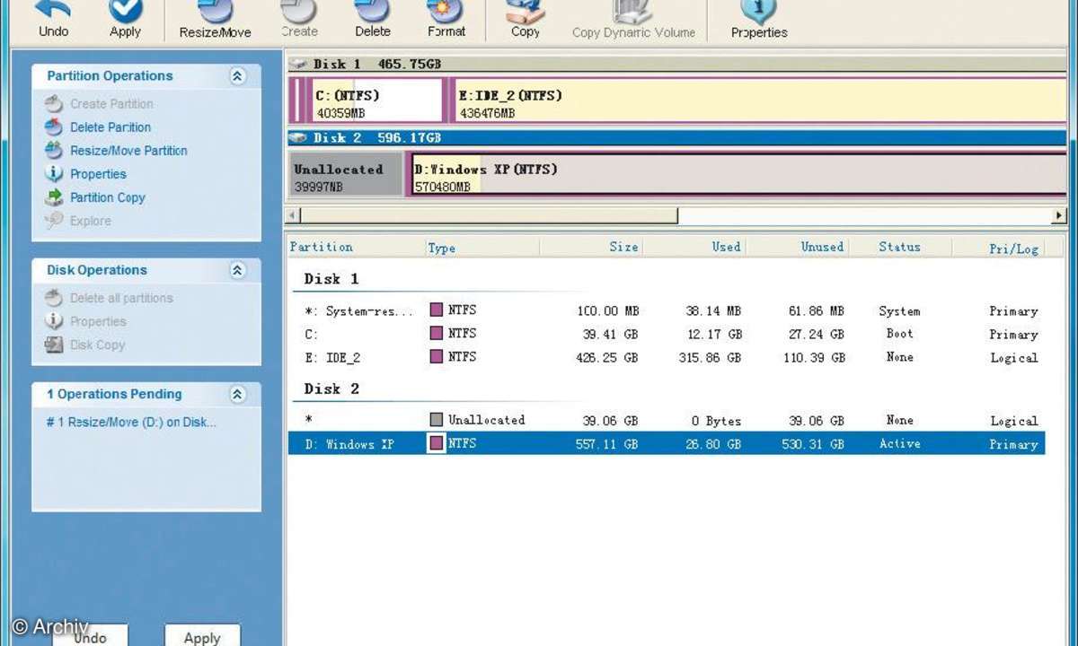The image size is (1078, 646).
Task: Click the NTFS swatch in D: Windows XP row
Action: click(x=436, y=442)
